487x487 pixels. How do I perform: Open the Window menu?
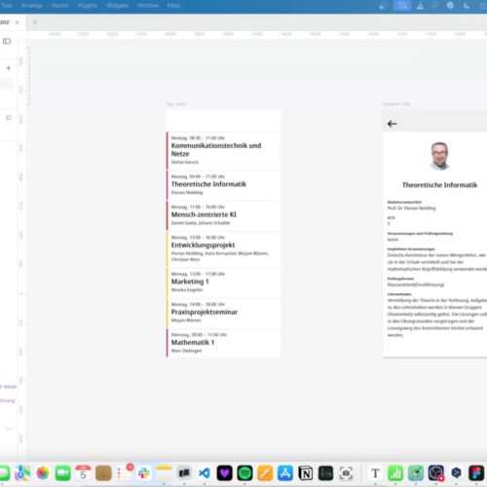click(147, 6)
